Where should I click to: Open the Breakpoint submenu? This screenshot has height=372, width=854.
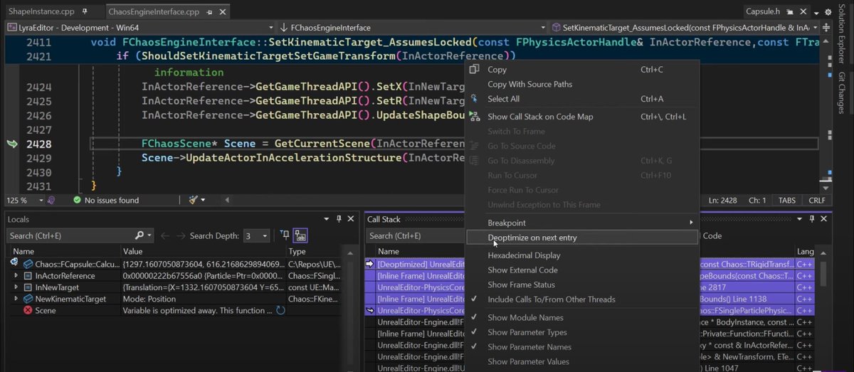(582, 223)
